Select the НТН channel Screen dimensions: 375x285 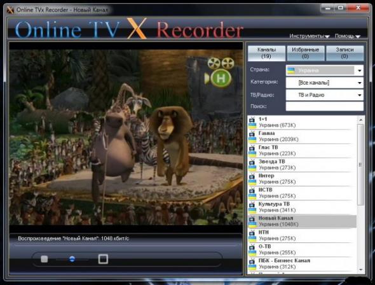point(302,235)
